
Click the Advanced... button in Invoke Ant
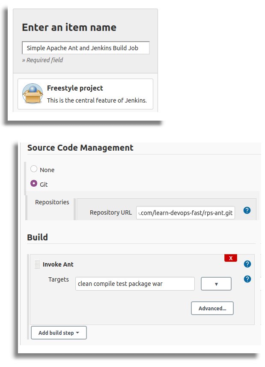(x=212, y=308)
